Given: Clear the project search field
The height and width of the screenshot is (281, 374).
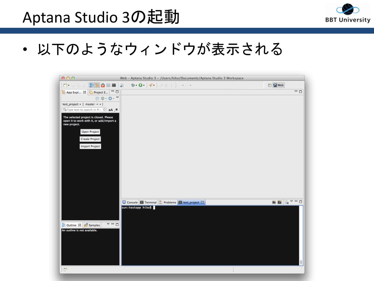Looking at the screenshot, I should pos(104,110).
